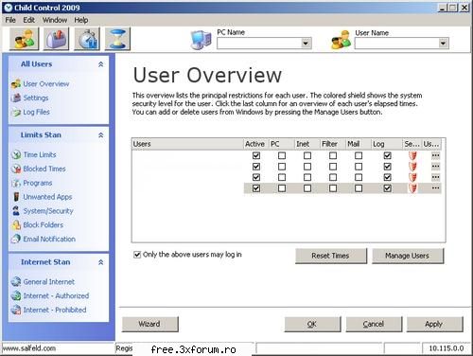Click the Blocked Times sidebar icon
Image resolution: width=473 pixels, height=356 pixels.
pos(16,169)
